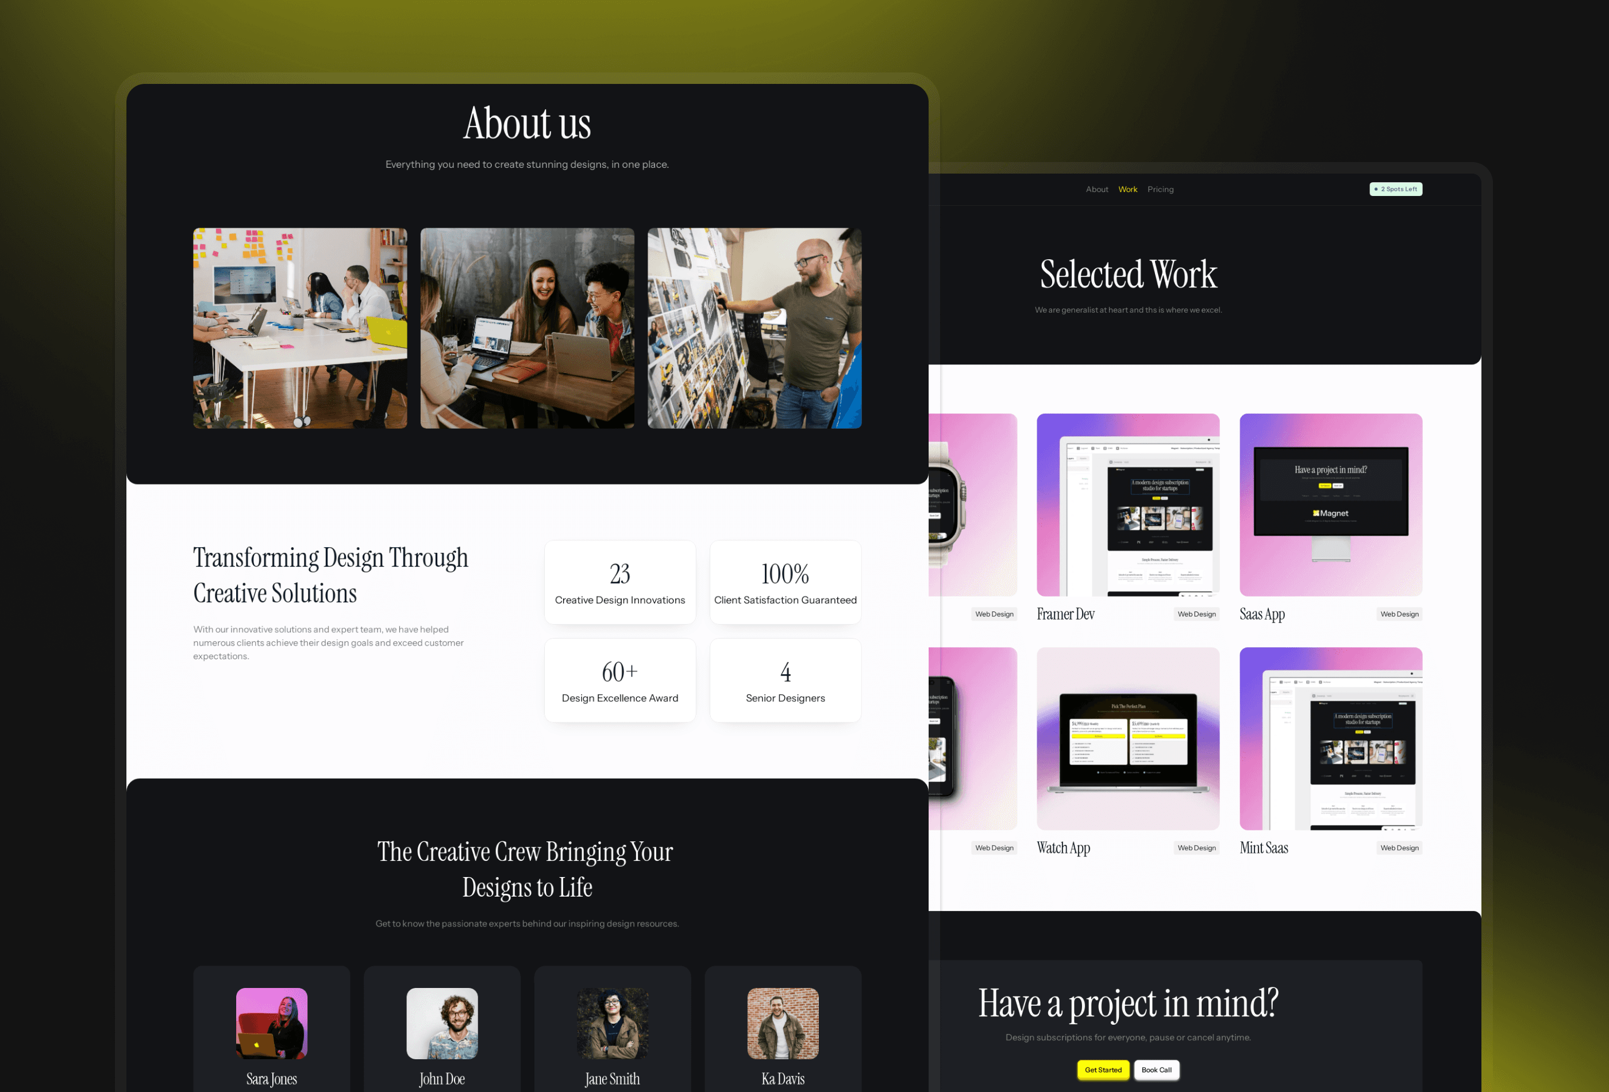Click the Pricing navigation menu item
The height and width of the screenshot is (1092, 1609).
[x=1161, y=189]
